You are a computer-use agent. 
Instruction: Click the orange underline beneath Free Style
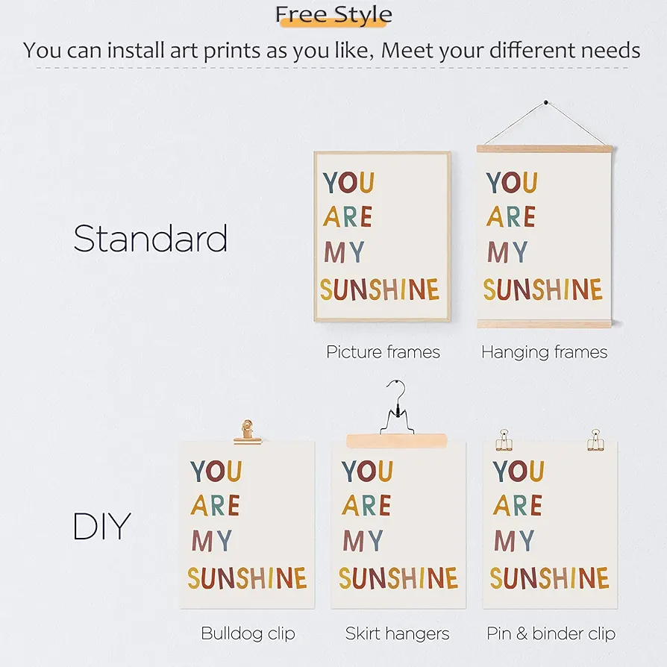point(333,23)
